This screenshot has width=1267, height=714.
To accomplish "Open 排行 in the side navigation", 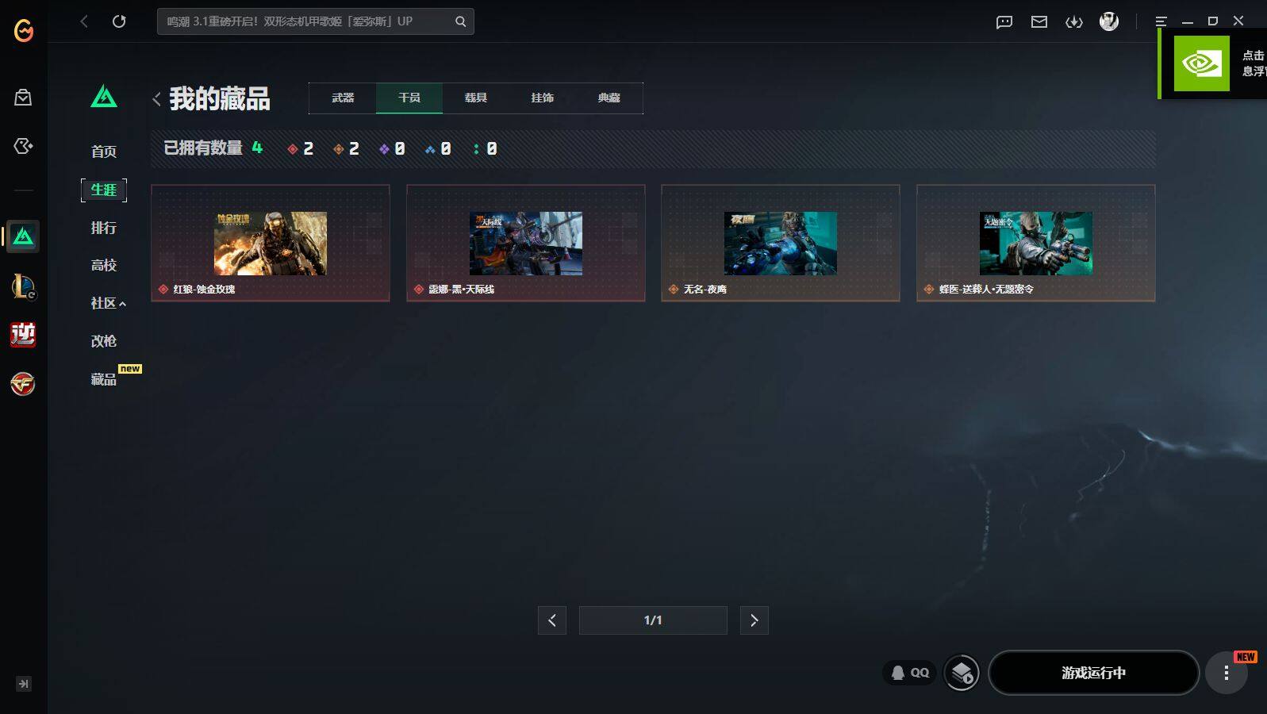I will tap(104, 228).
